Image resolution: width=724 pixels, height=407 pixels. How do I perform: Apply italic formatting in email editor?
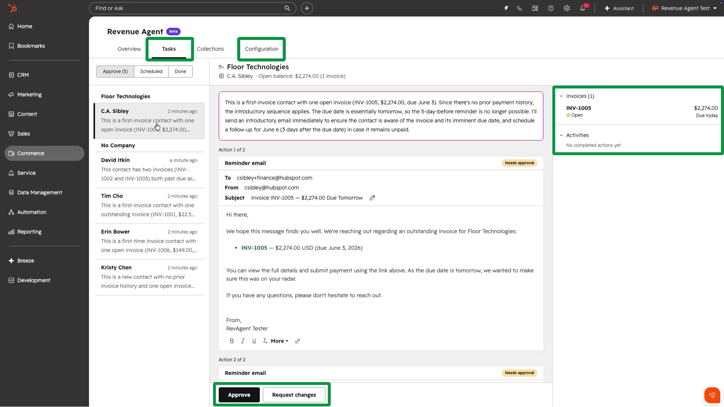point(243,341)
